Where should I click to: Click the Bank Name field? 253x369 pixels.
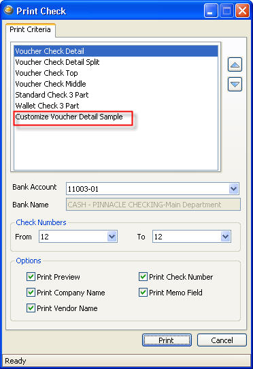153,205
